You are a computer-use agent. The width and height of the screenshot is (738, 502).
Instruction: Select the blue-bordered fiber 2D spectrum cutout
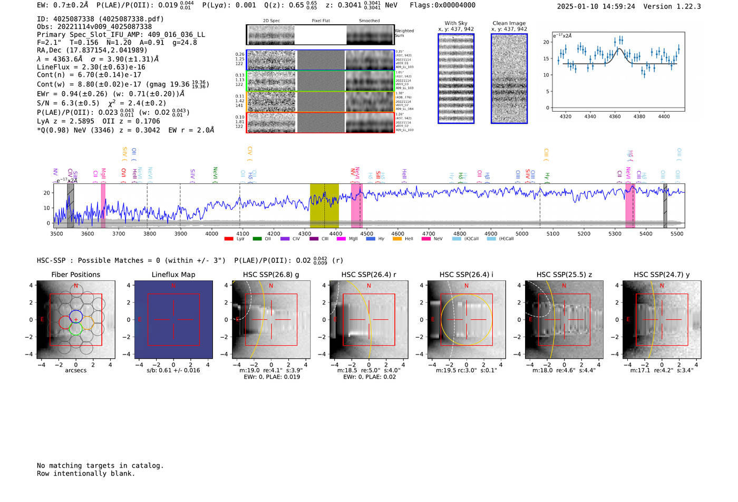pos(321,60)
